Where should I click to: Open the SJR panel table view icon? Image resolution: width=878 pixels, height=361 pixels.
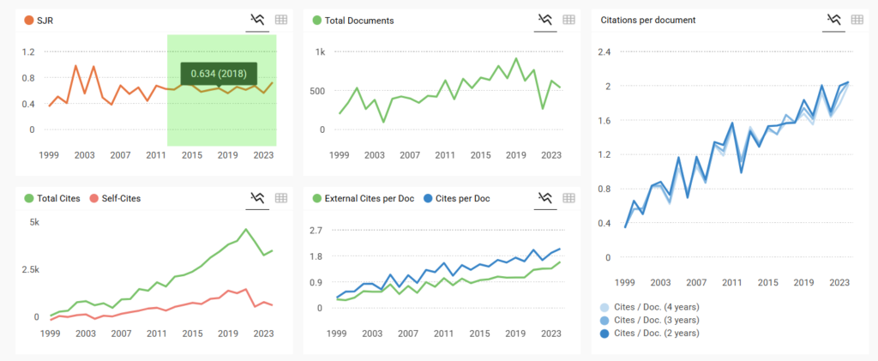pos(280,20)
